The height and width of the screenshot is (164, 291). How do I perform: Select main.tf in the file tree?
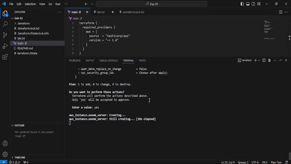[37, 43]
